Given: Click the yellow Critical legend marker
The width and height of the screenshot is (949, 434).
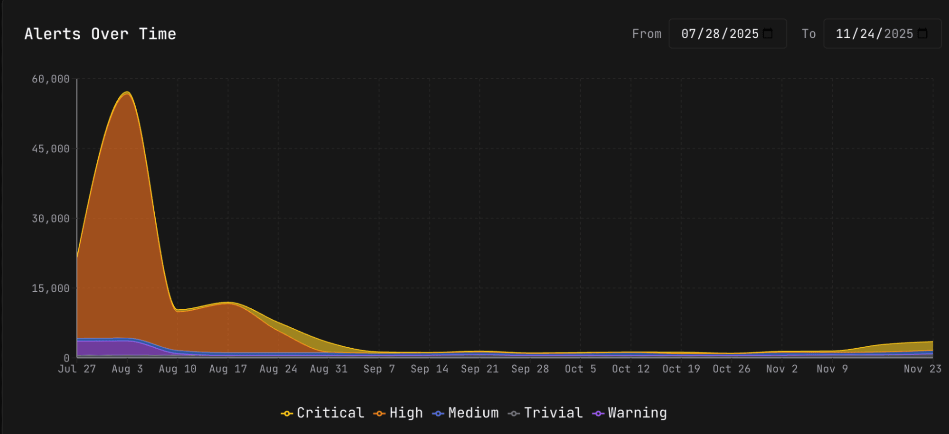Looking at the screenshot, I should tap(286, 414).
